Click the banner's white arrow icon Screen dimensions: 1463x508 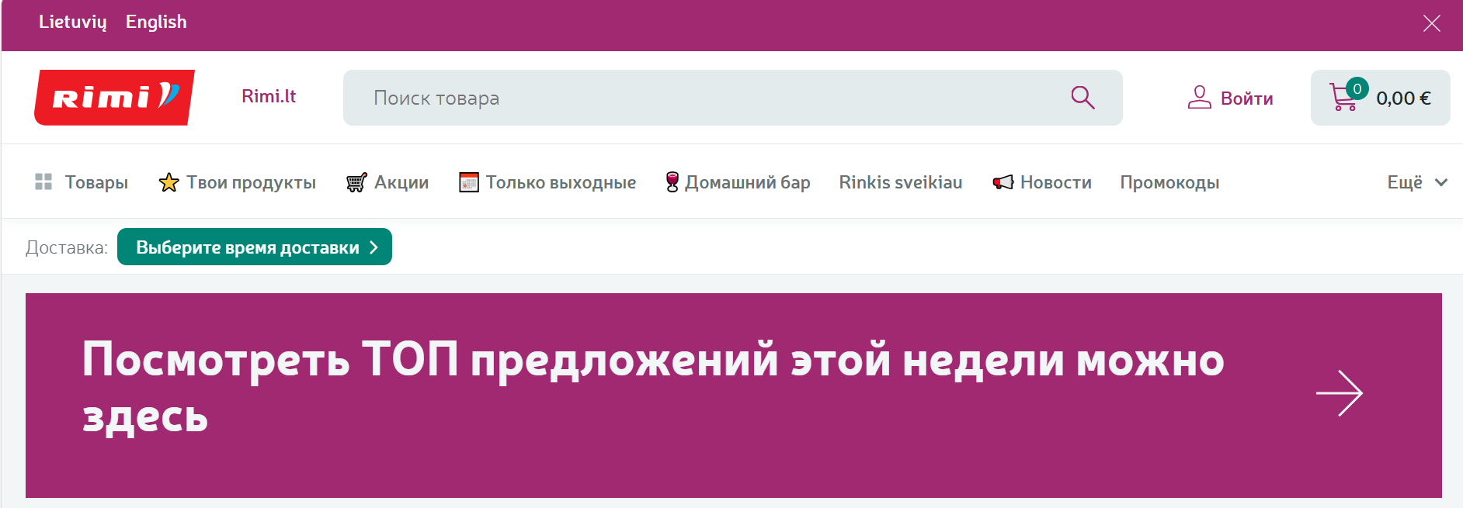pyautogui.click(x=1339, y=393)
